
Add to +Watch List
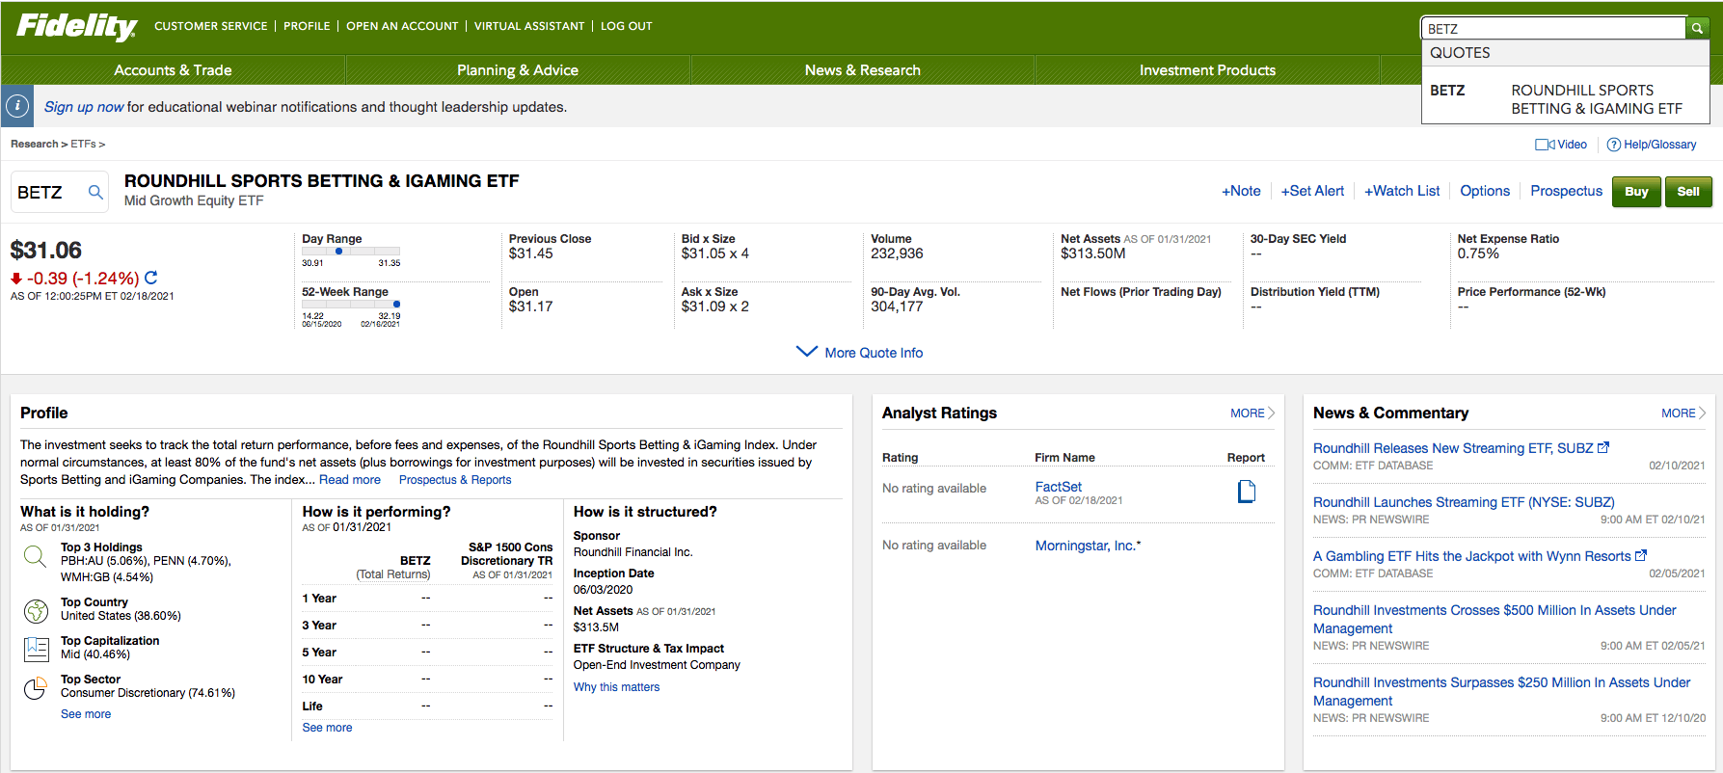tap(1402, 191)
